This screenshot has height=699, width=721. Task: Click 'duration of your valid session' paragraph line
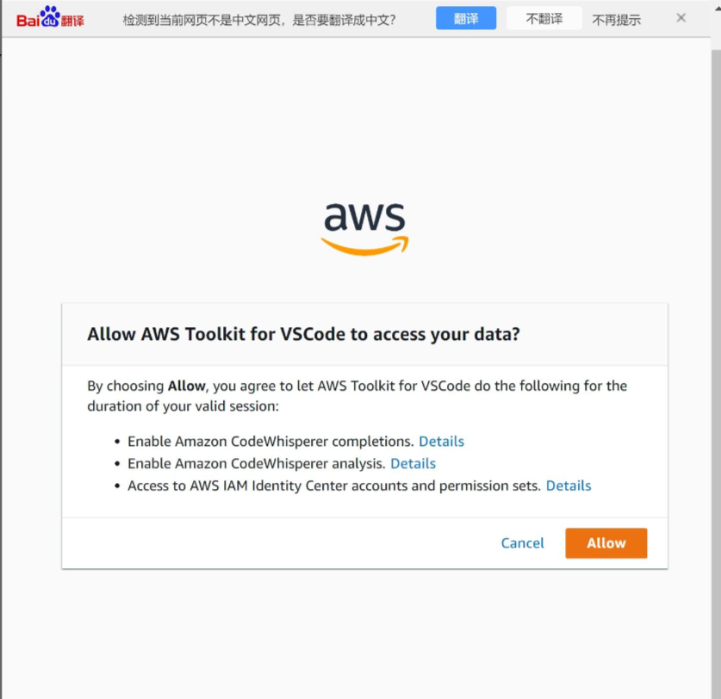coord(183,406)
